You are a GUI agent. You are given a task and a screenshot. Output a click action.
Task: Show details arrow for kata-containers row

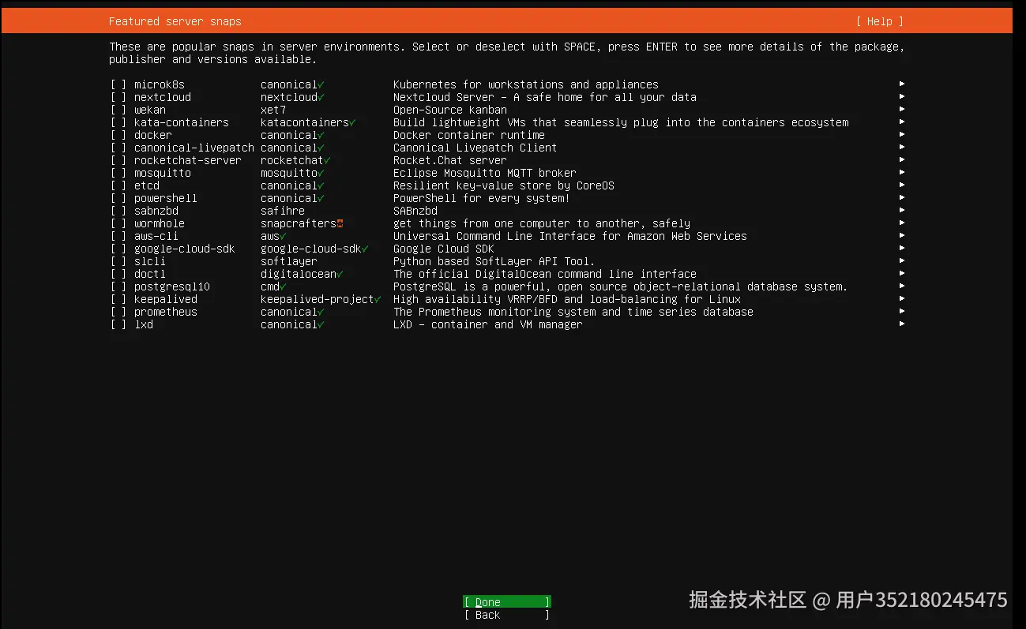point(902,122)
